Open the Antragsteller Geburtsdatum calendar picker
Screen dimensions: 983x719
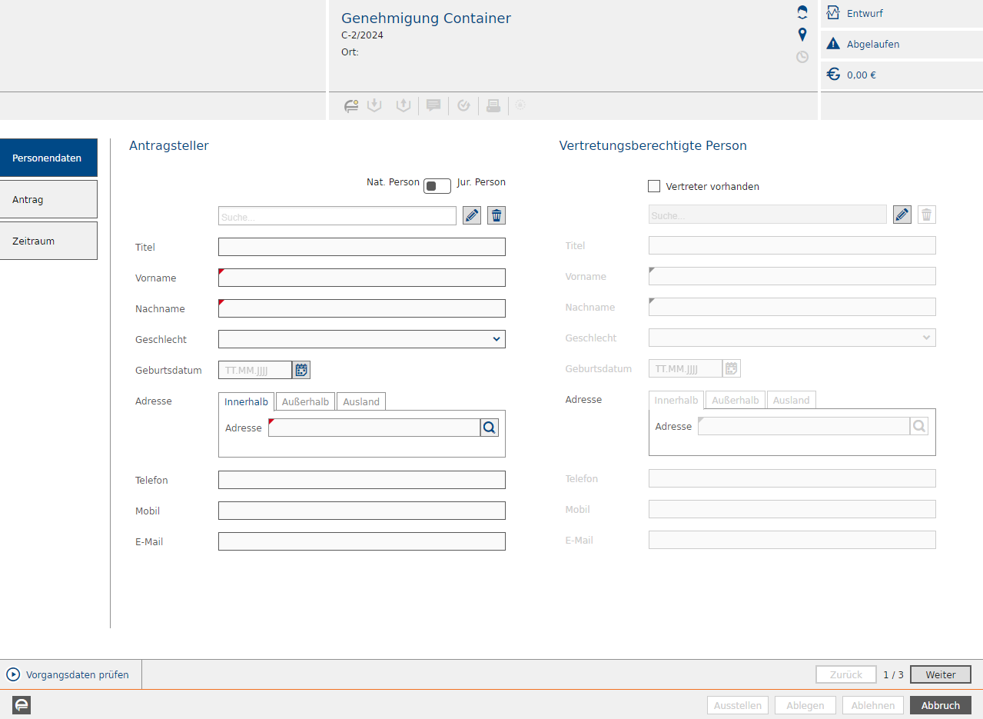coord(301,370)
